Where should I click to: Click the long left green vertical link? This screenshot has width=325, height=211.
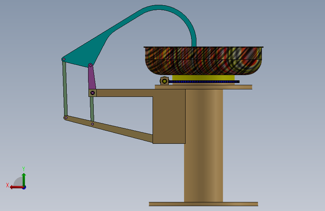click(x=65, y=88)
